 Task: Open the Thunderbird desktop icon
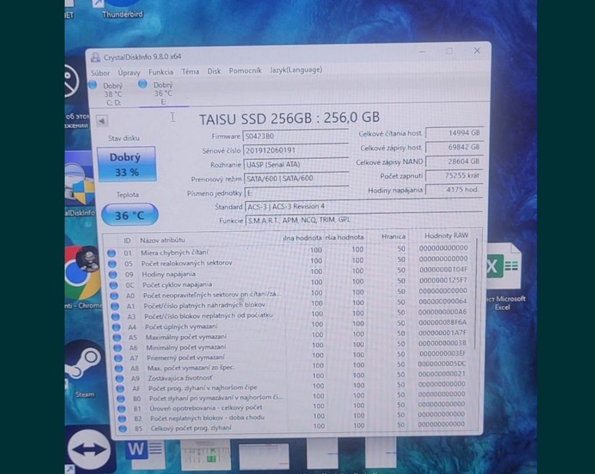tap(122, 9)
